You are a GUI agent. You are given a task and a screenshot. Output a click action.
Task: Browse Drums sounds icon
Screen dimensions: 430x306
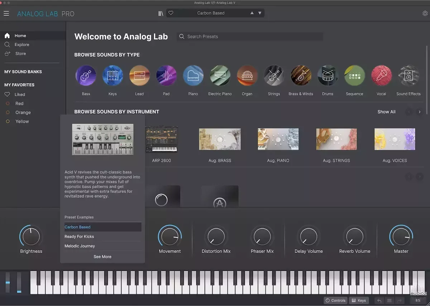point(328,76)
